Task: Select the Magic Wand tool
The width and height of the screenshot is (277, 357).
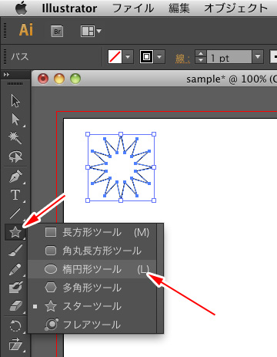Action: coord(15,138)
